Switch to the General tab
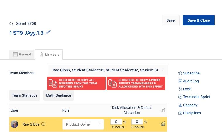This screenshot has height=132, width=222. [x=22, y=54]
